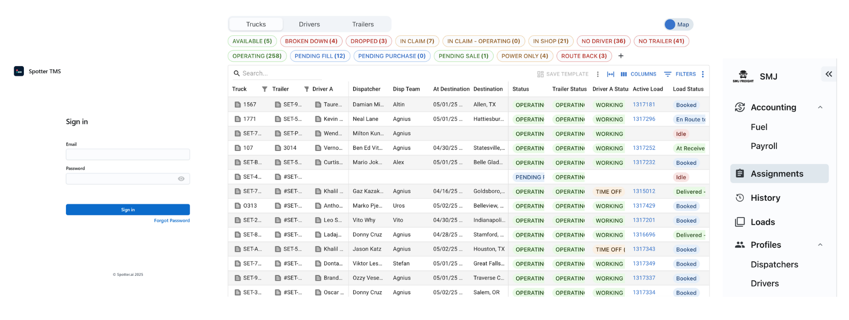Click the search magnifier icon in table toolbar
Image resolution: width=849 pixels, height=320 pixels.
pyautogui.click(x=237, y=73)
